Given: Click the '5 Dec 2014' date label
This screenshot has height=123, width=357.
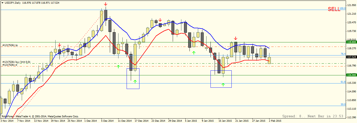Looking at the screenshot, I should coord(107,121).
